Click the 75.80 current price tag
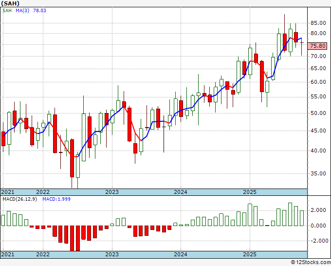Screen dimensions: 331x266 tap(317, 46)
